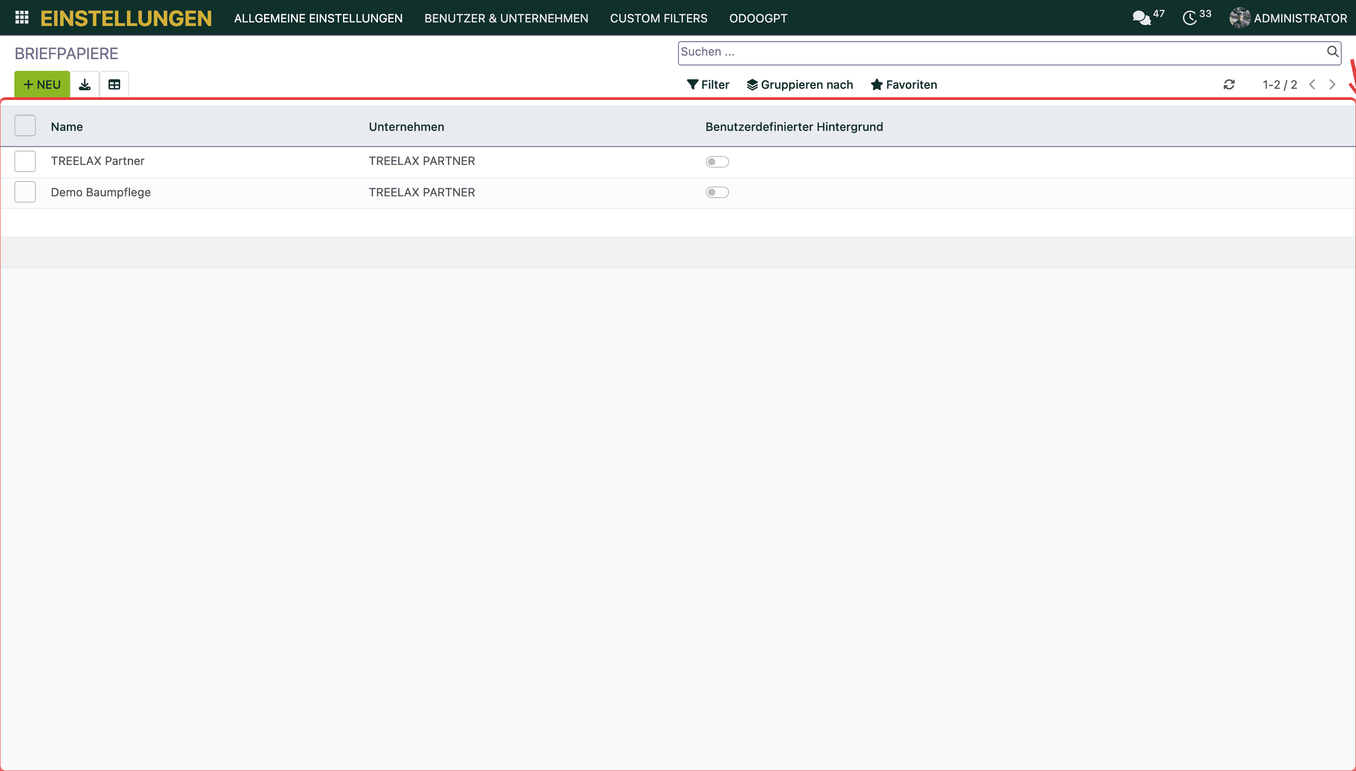Click the Briefpapiere breadcrumb title
The image size is (1356, 771).
coord(66,53)
